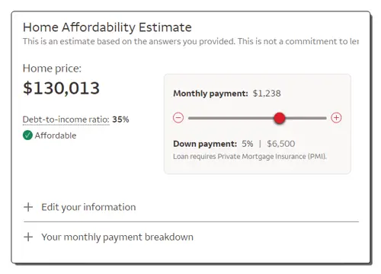Click the plus icon to increase monthly payment
The width and height of the screenshot is (381, 274).
pyautogui.click(x=336, y=118)
